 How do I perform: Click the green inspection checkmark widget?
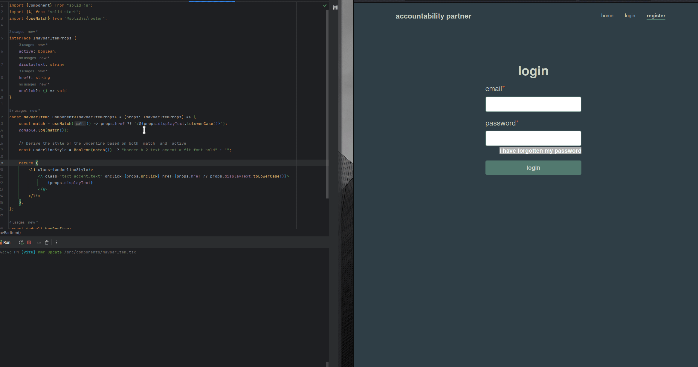coord(325,6)
